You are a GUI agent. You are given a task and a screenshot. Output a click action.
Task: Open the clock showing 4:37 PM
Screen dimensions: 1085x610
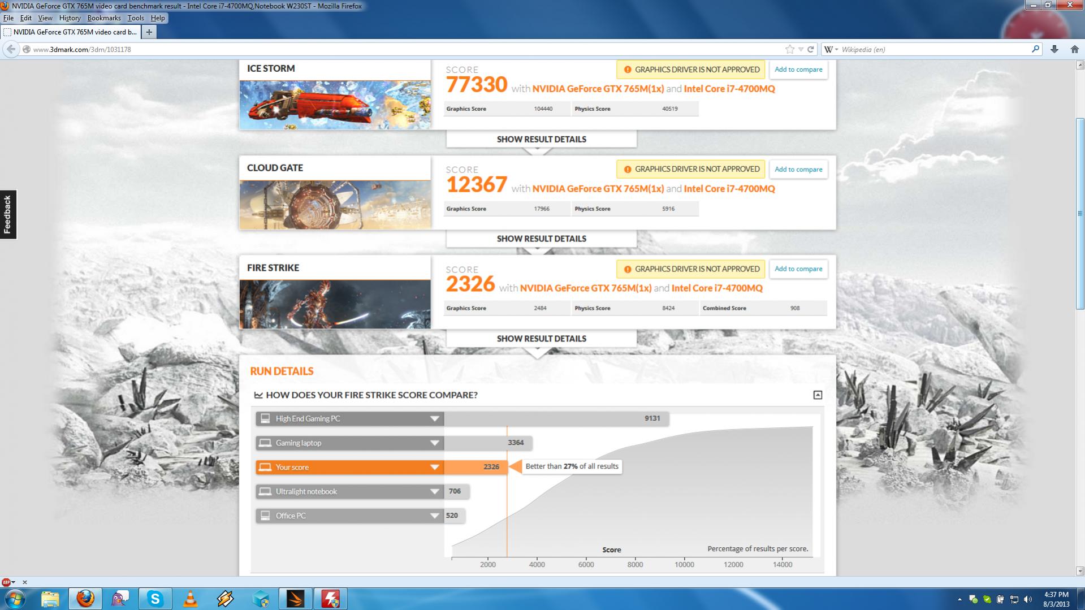pyautogui.click(x=1056, y=599)
